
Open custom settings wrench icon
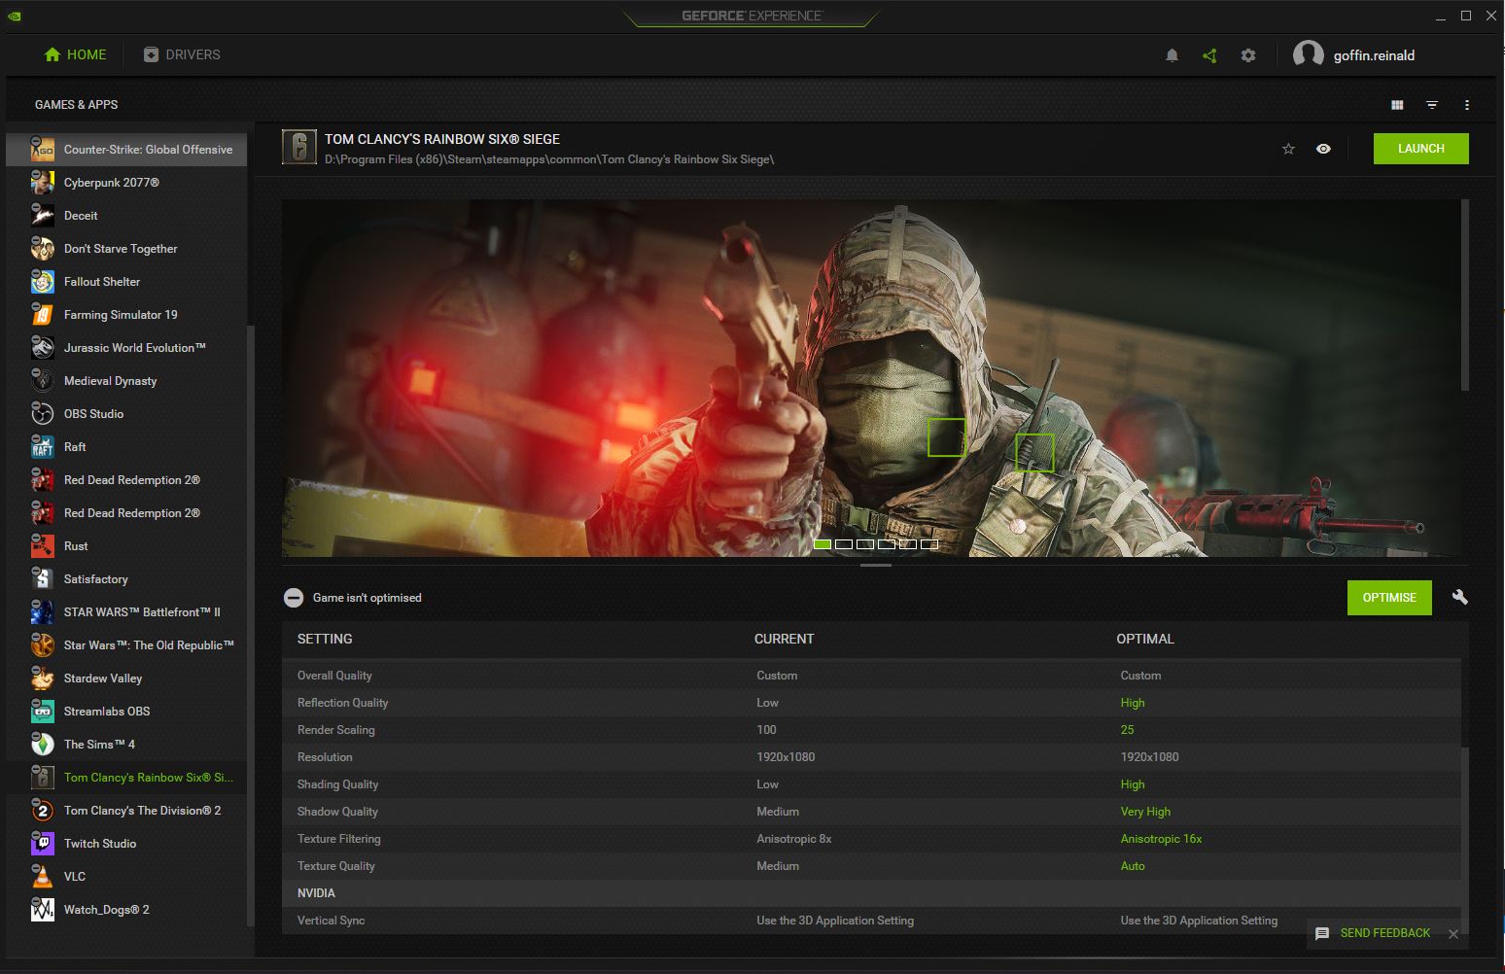pyautogui.click(x=1459, y=597)
